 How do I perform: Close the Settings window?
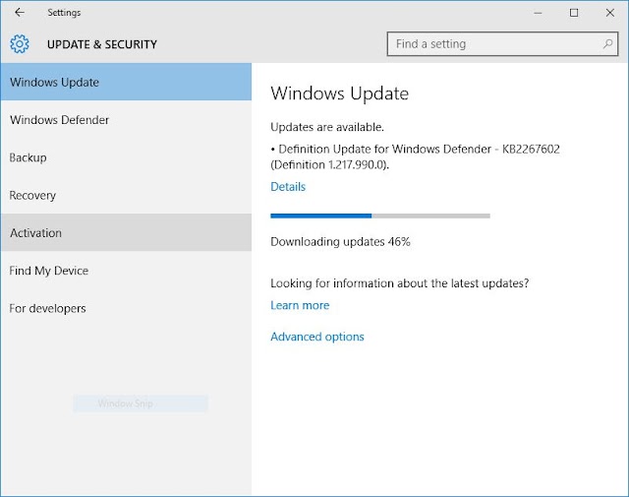click(x=610, y=13)
